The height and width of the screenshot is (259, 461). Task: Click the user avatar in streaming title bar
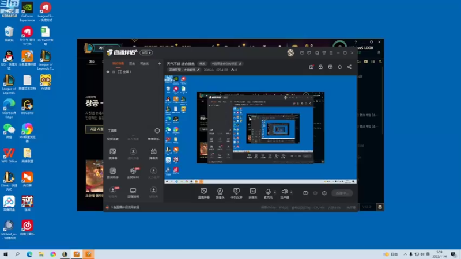point(290,53)
